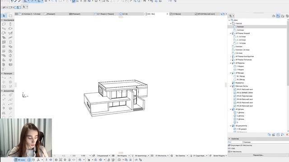
Task: Collapse the Свойства properties section
Action: 229,139
